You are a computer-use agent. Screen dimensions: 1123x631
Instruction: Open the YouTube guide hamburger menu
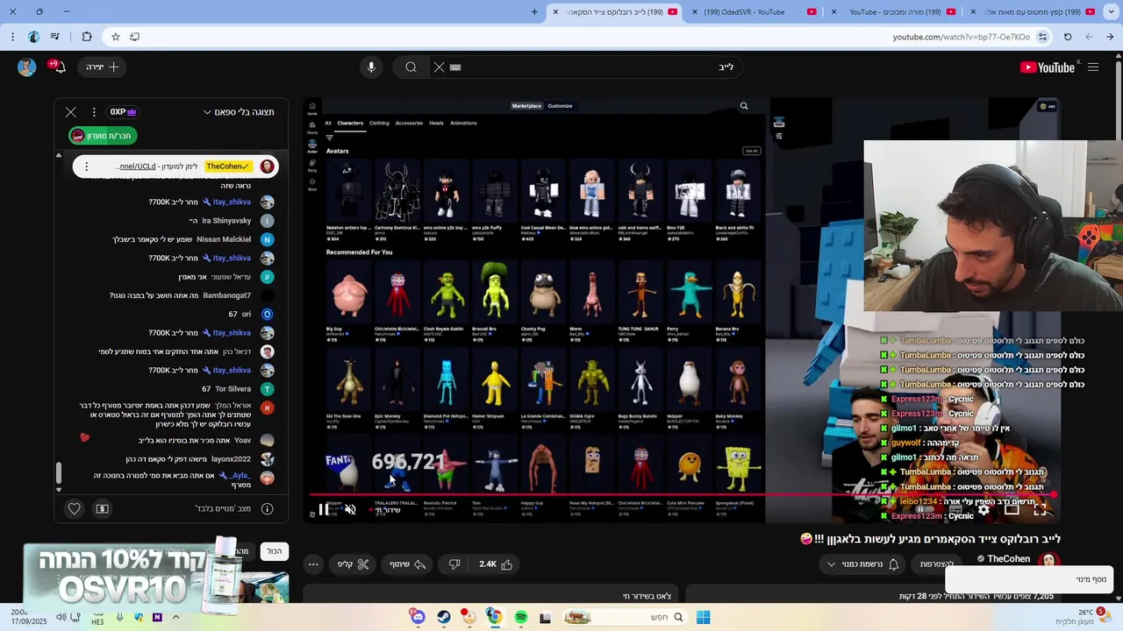[1093, 67]
